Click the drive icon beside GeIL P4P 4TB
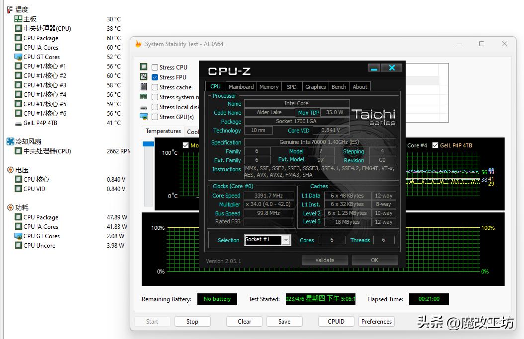 18,123
